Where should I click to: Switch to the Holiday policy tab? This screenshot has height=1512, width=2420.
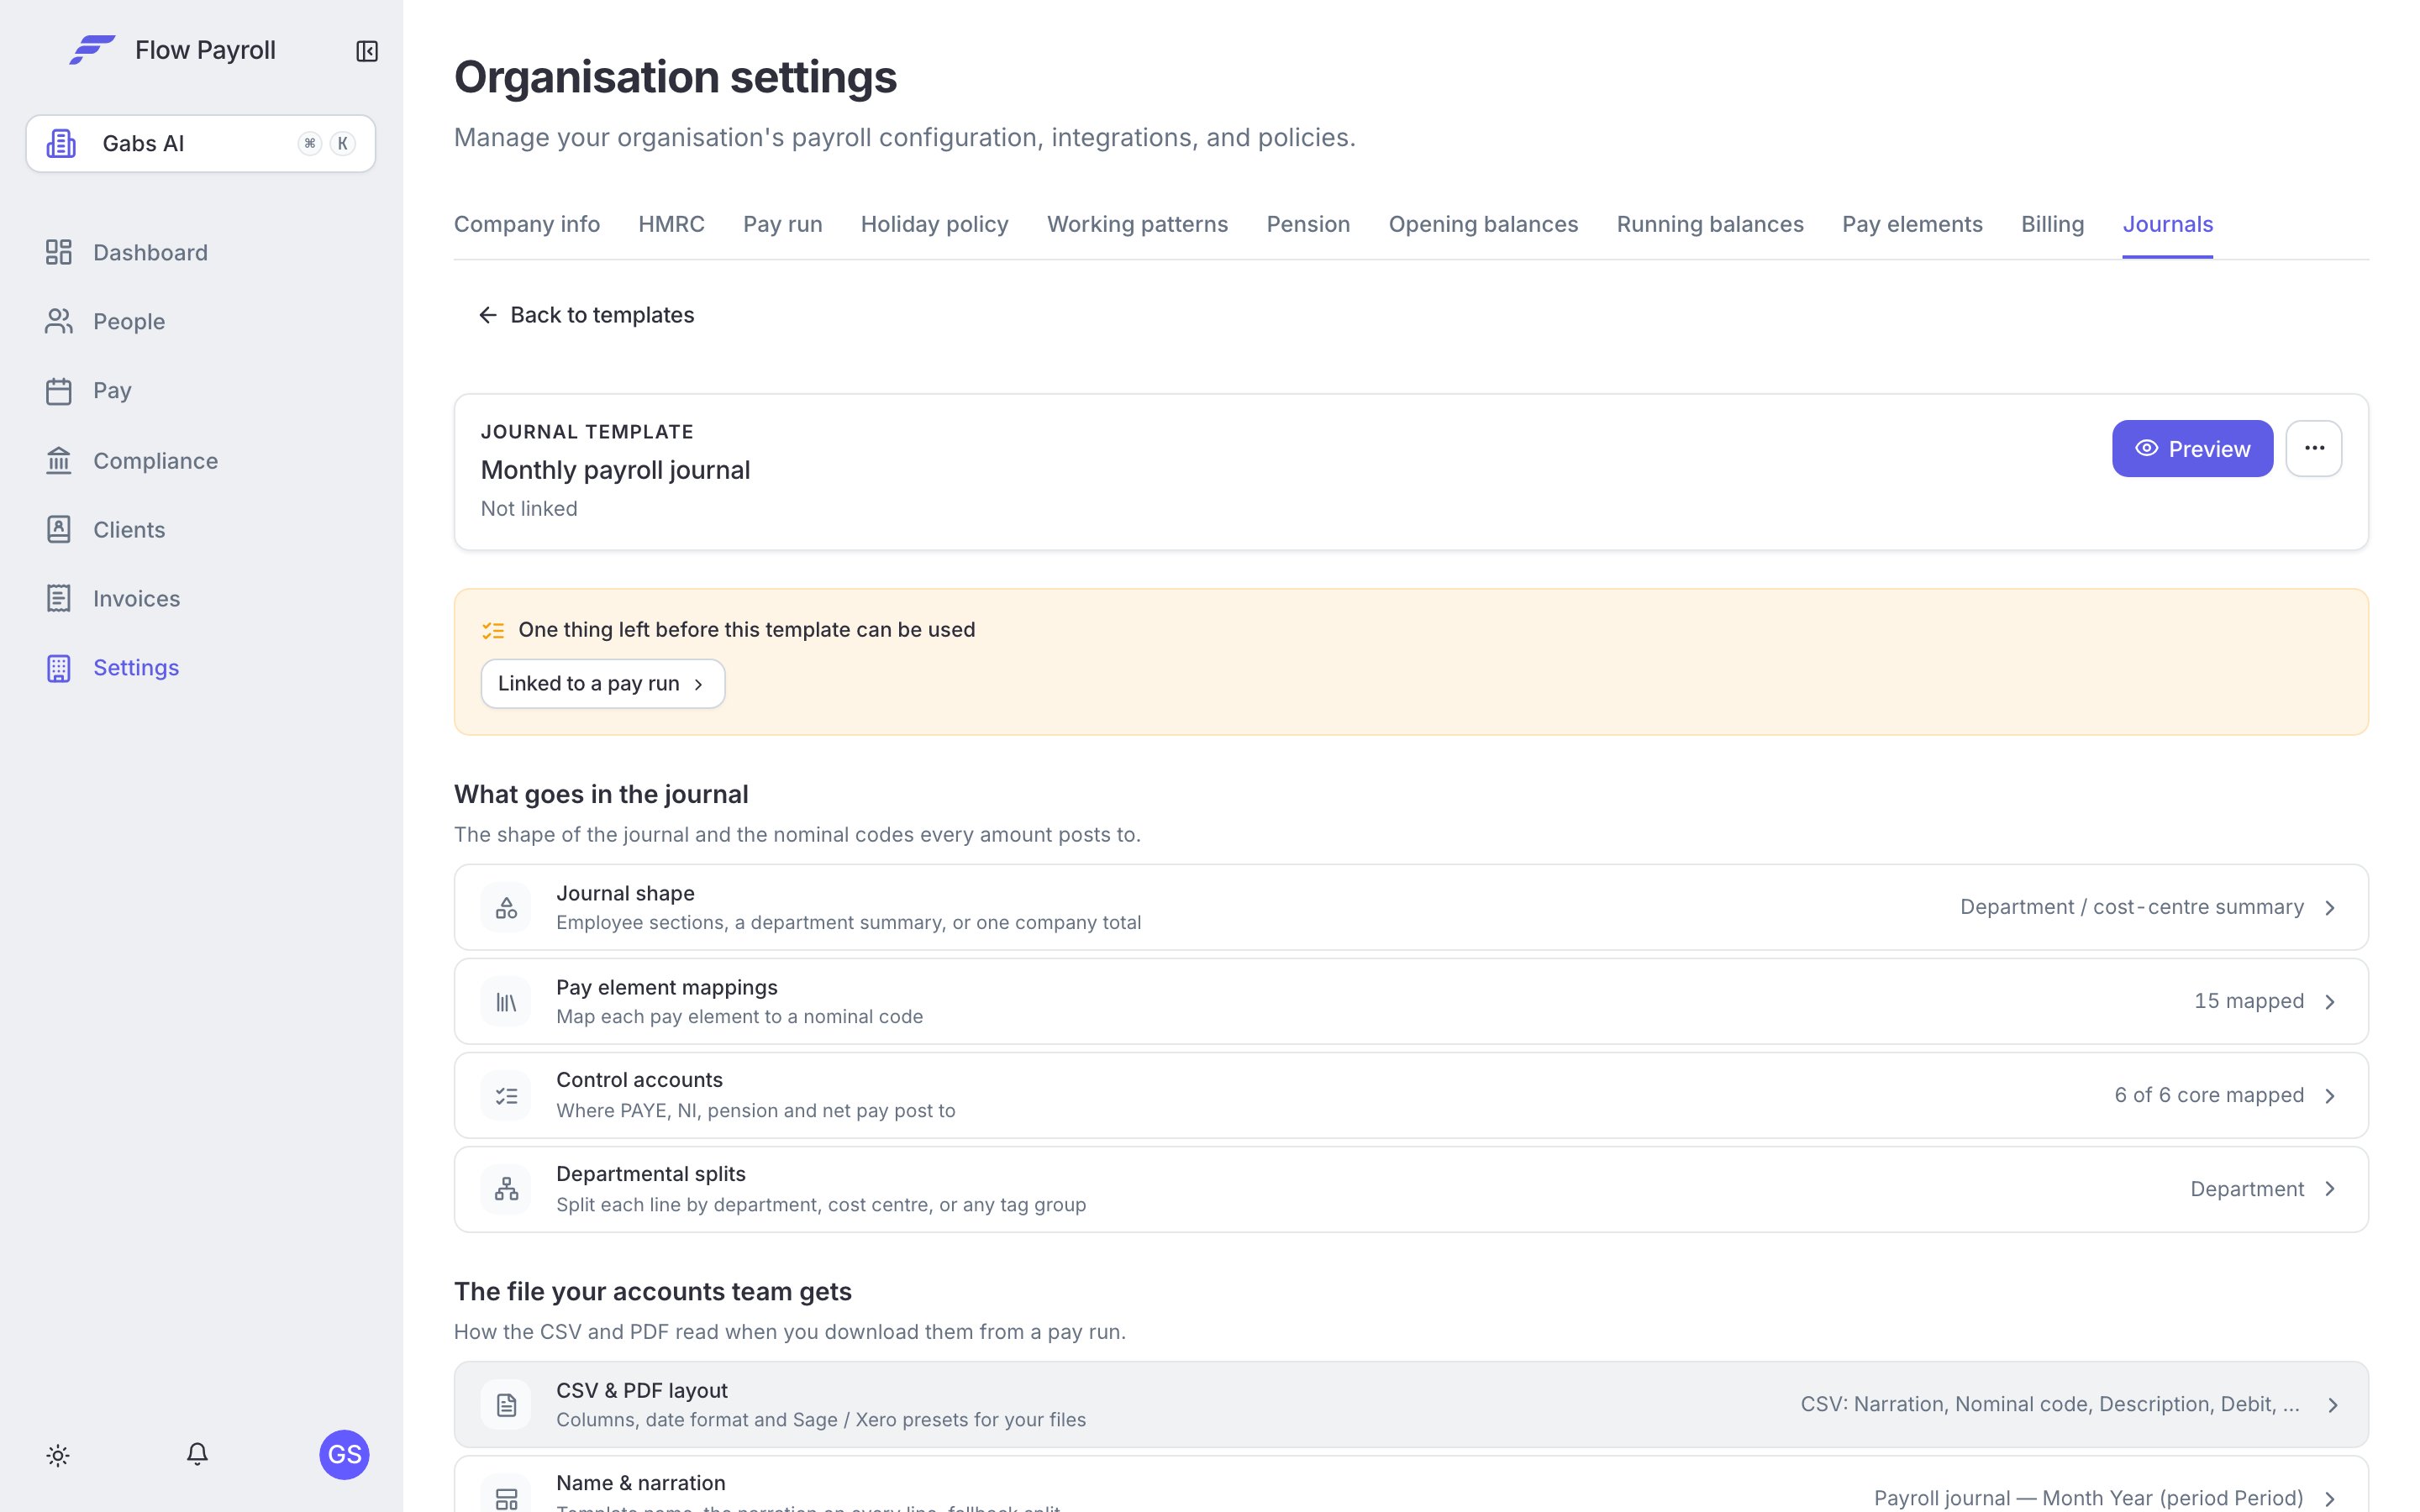pos(934,224)
